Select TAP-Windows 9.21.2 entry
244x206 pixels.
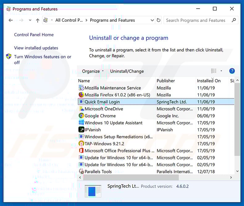(x=104, y=144)
